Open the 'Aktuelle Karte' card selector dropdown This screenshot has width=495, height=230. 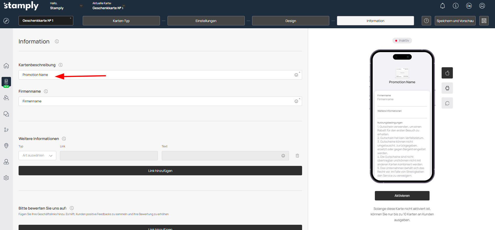point(124,6)
